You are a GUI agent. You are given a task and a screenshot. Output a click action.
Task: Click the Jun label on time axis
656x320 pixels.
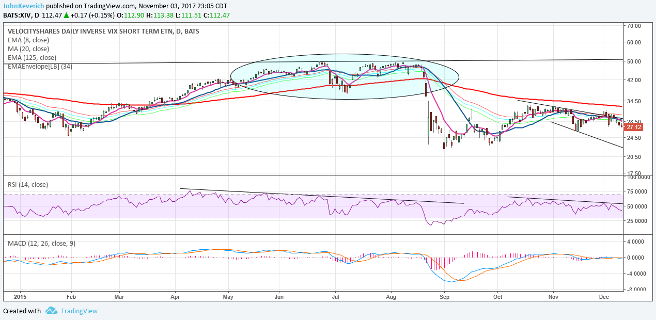(x=279, y=297)
